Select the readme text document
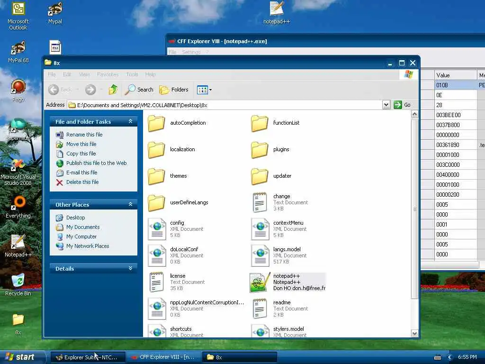This screenshot has height=364, width=485. tap(279, 309)
